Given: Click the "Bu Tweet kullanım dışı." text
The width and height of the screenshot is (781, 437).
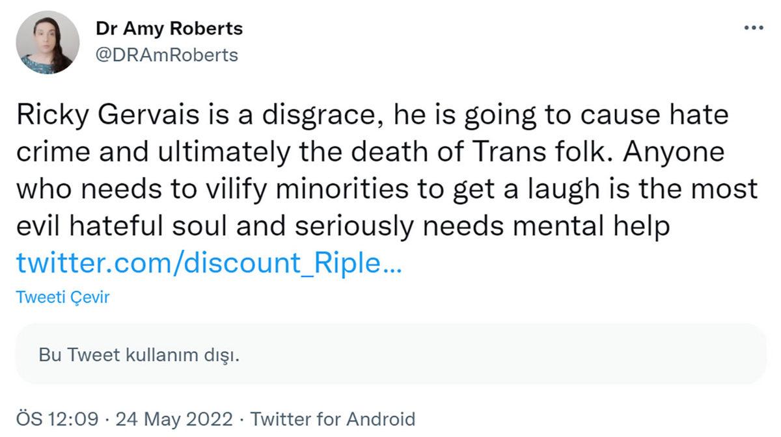Looking at the screenshot, I should pos(139,355).
